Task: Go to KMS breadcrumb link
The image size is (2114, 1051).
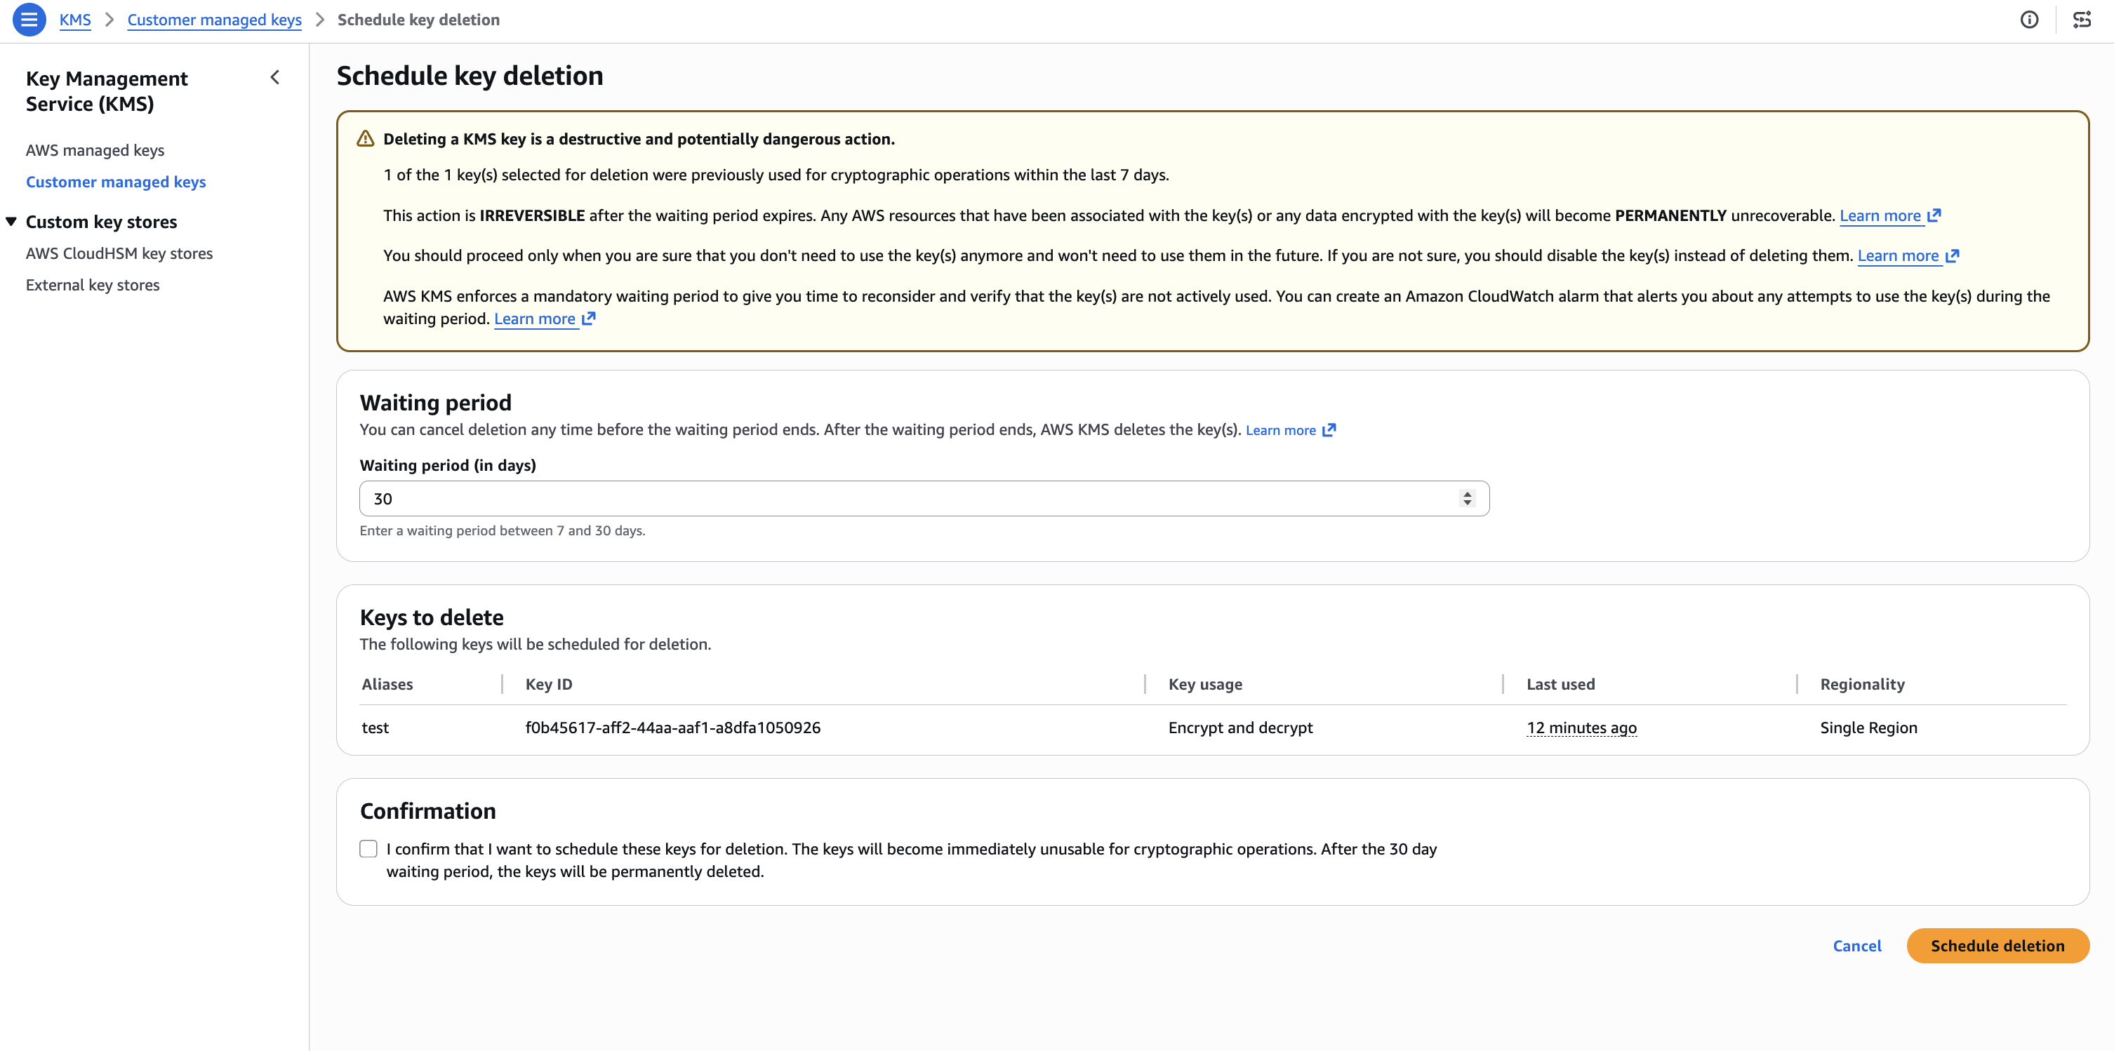Action: click(x=74, y=20)
